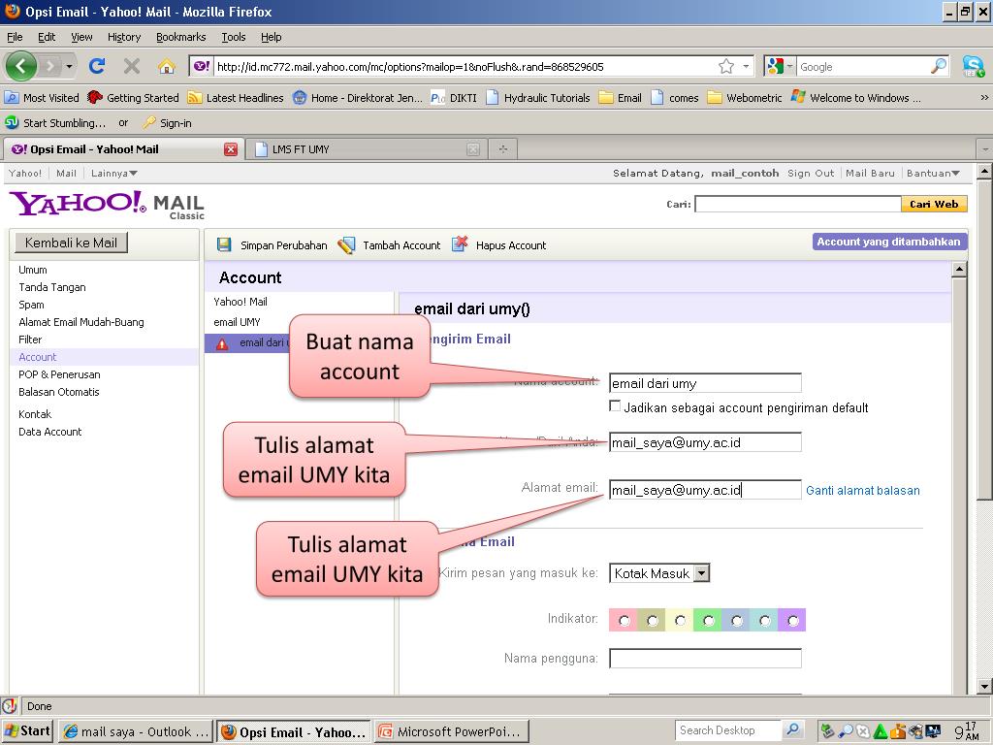
Task: Check Jadikan sebagai account pengiriman default
Action: pos(614,406)
